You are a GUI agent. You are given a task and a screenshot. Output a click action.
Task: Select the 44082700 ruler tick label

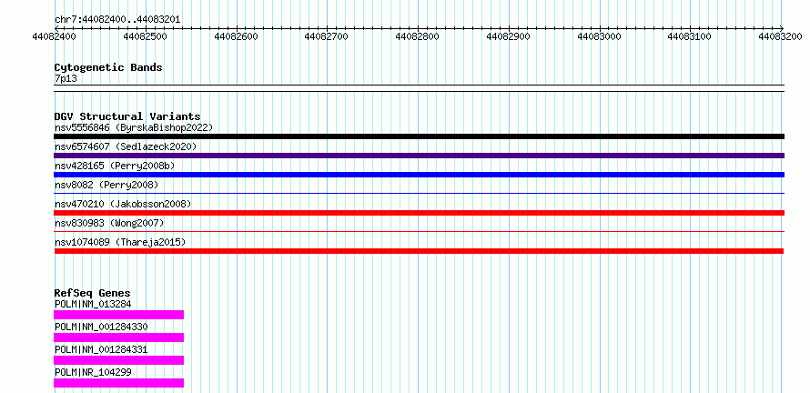click(x=327, y=36)
